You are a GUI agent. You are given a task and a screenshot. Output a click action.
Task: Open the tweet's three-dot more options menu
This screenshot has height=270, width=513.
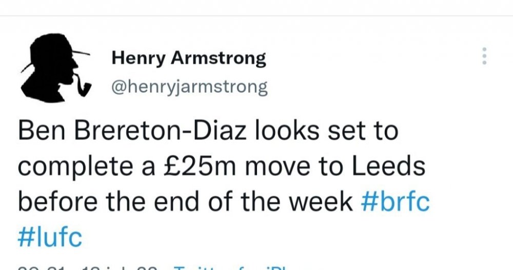[483, 56]
